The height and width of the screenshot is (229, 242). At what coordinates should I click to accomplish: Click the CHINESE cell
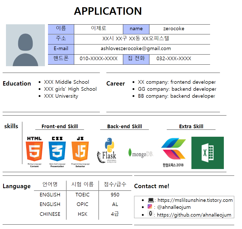click(x=50, y=214)
